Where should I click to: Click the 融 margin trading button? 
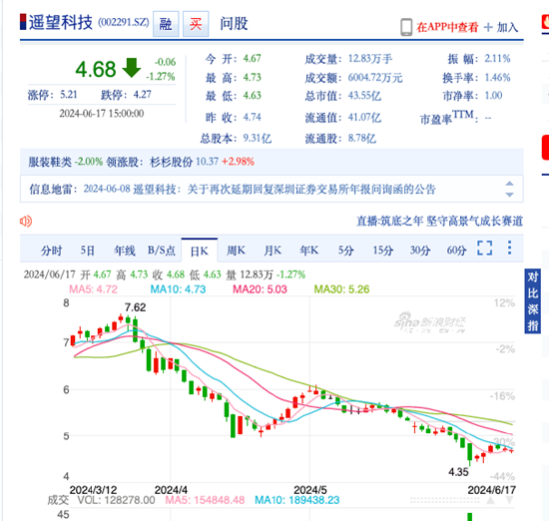[x=166, y=24]
